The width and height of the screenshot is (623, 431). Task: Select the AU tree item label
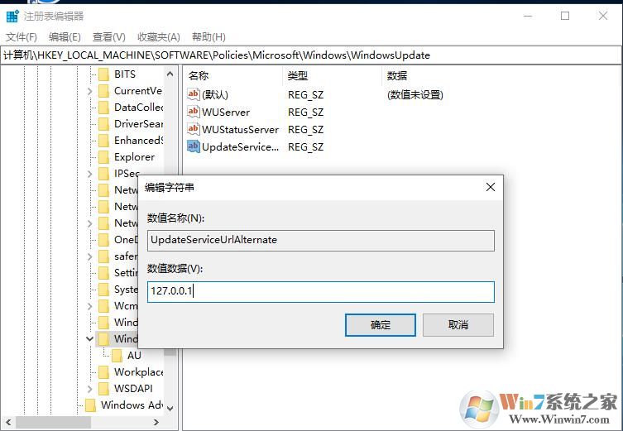tap(134, 356)
